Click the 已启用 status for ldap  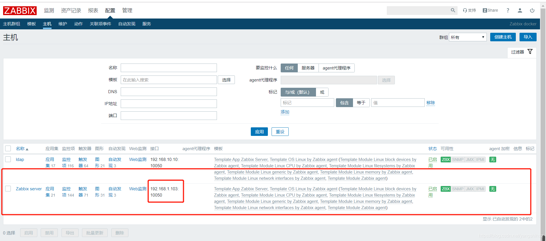pyautogui.click(x=432, y=163)
